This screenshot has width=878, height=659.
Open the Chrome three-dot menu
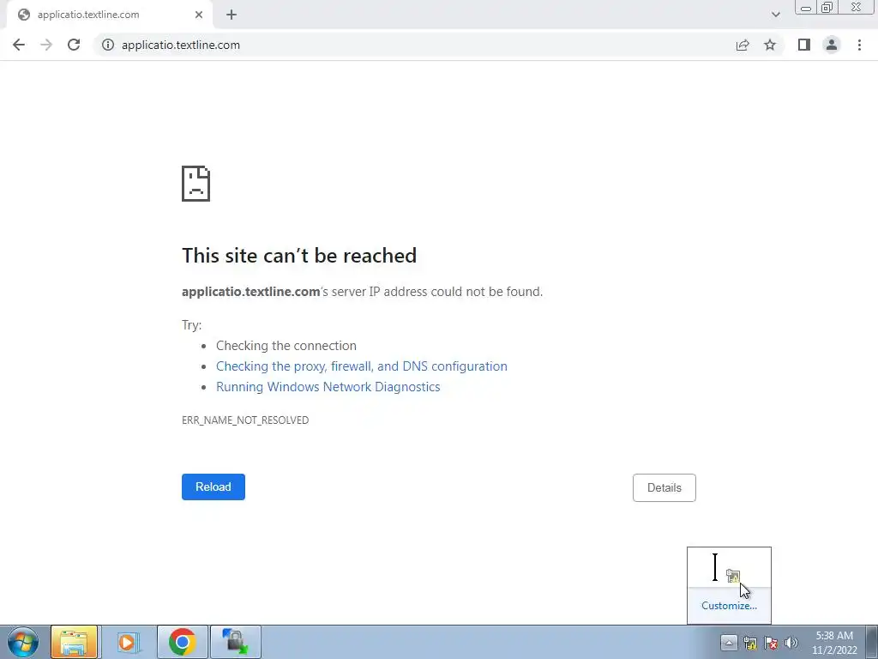pyautogui.click(x=859, y=45)
